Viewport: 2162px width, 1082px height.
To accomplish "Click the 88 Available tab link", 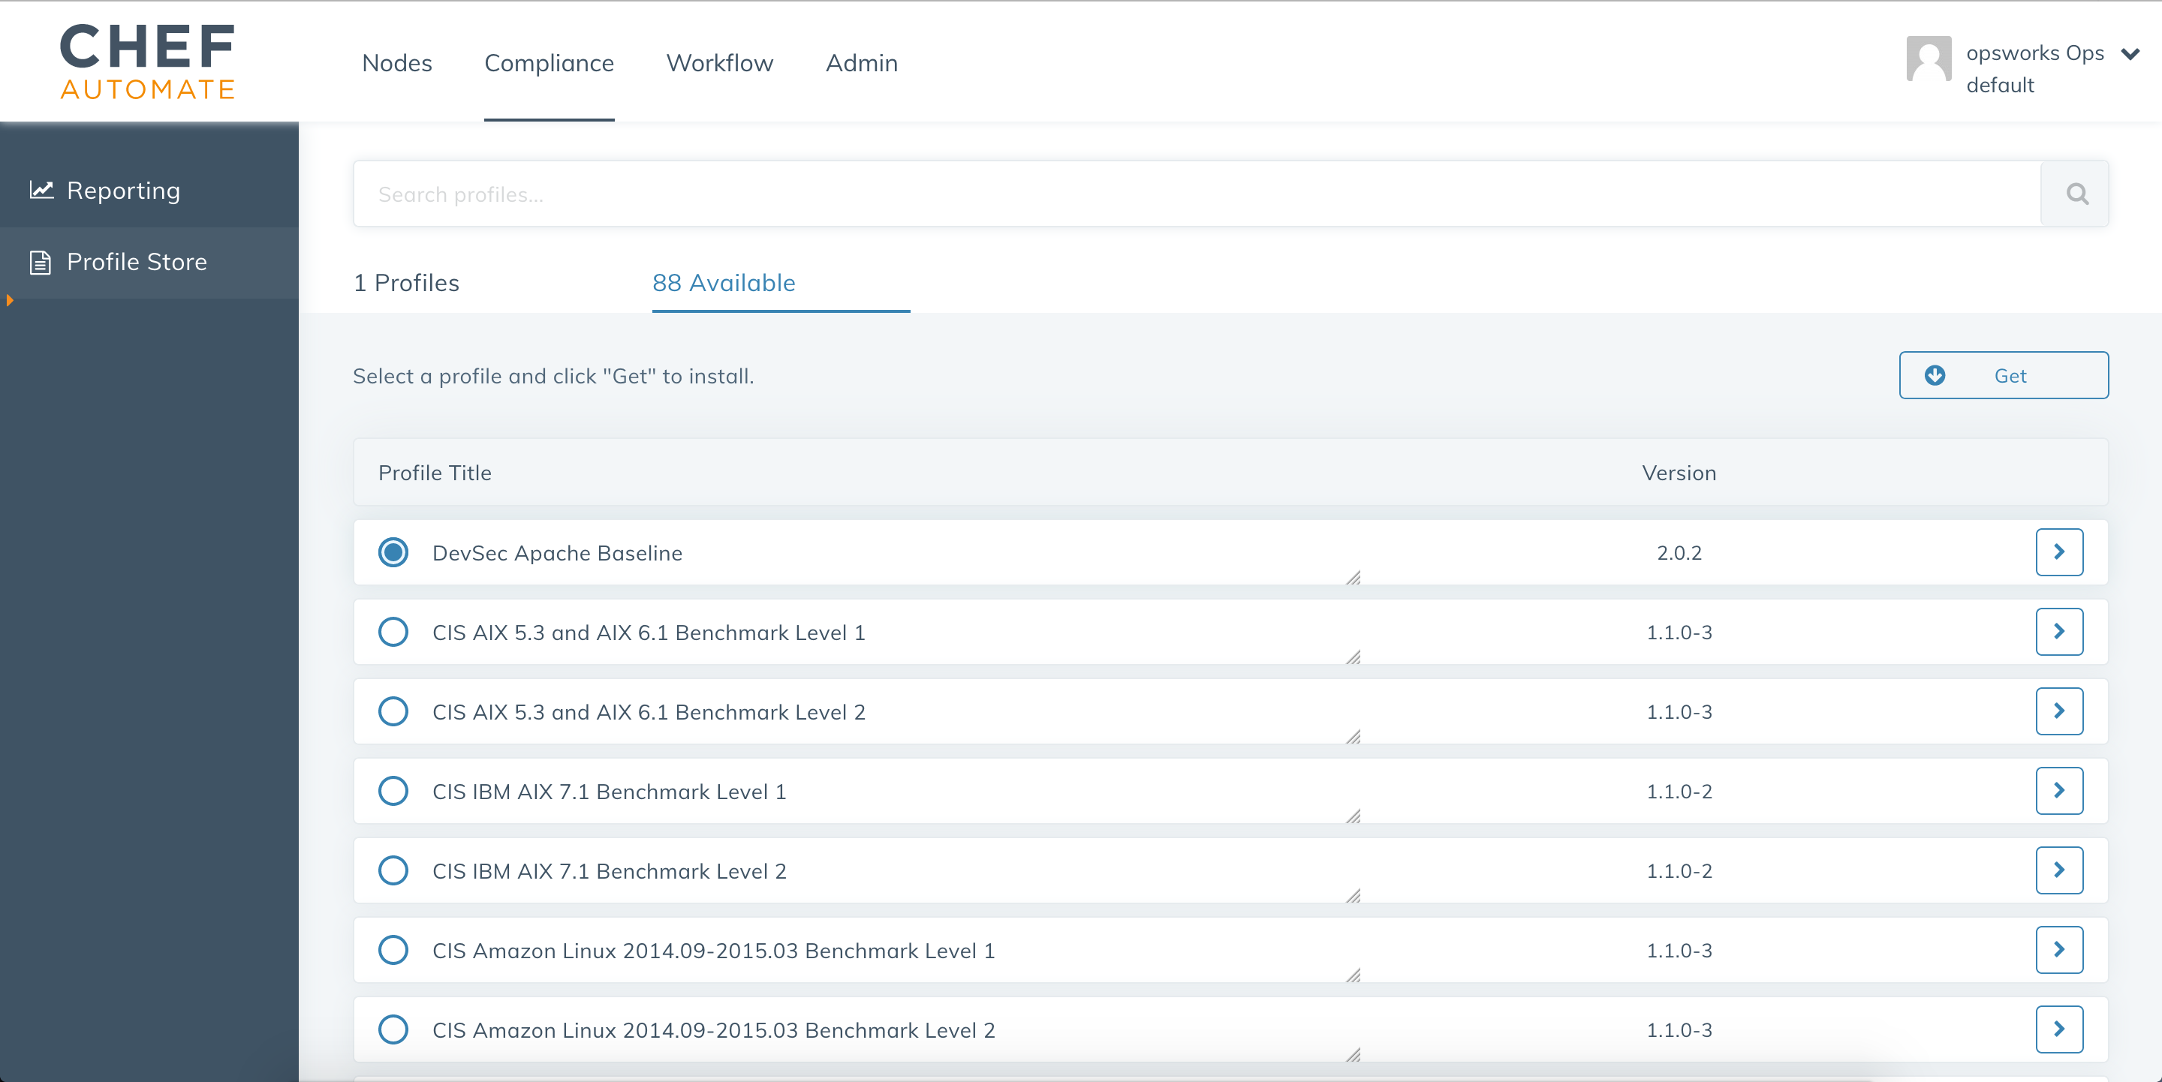I will click(x=724, y=283).
